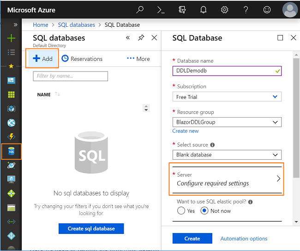
Task: Click the Create sql database button
Action: click(x=91, y=228)
